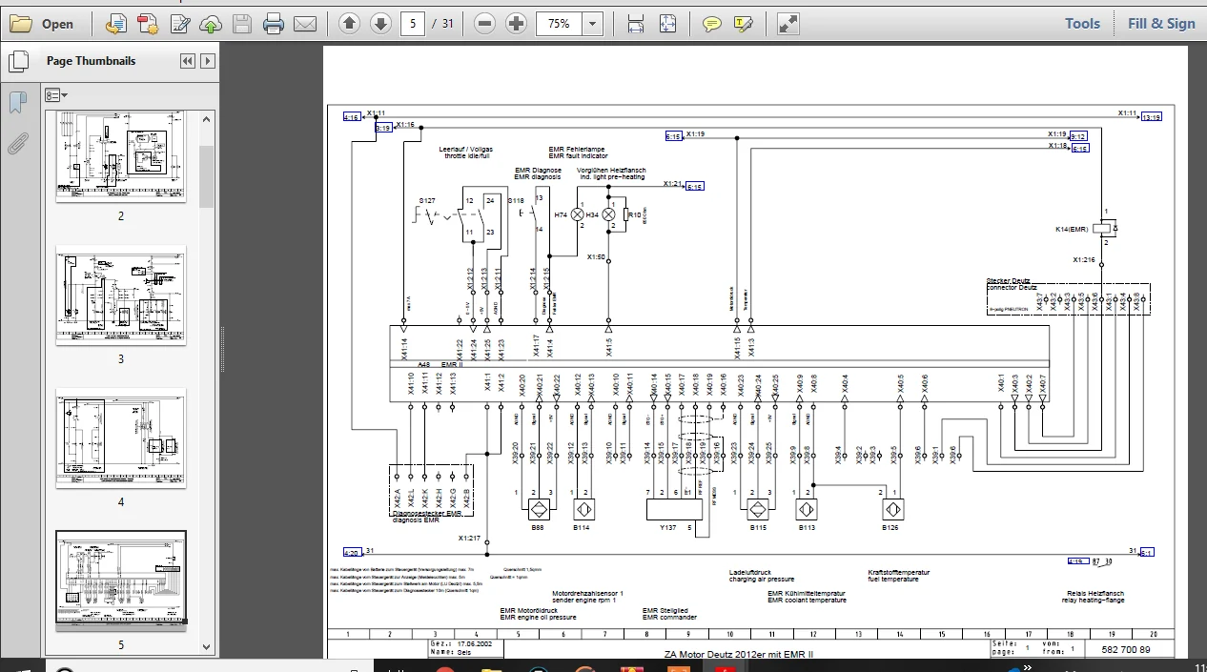The width and height of the screenshot is (1207, 672).
Task: Click 'Page Thumbnails' panel title
Action: coord(91,61)
